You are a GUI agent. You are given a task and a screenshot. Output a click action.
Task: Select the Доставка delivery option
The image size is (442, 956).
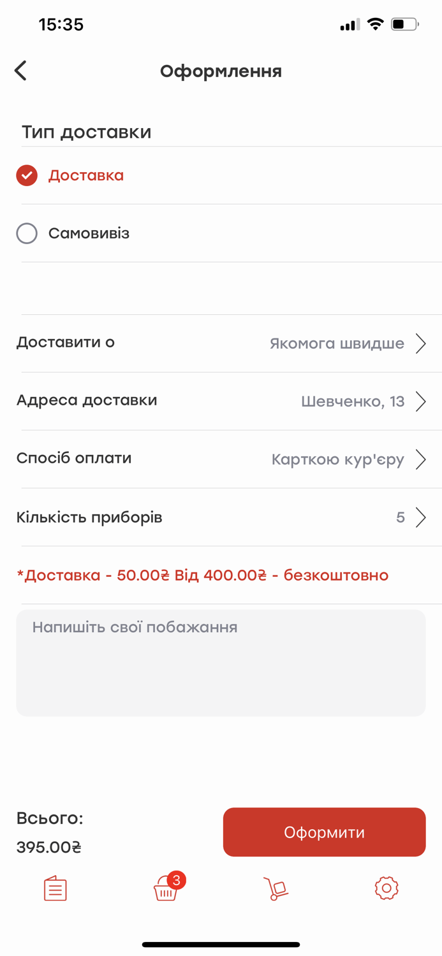click(86, 175)
